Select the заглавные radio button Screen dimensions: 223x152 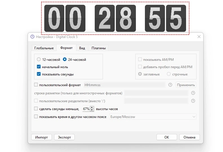pyautogui.click(x=140, y=74)
